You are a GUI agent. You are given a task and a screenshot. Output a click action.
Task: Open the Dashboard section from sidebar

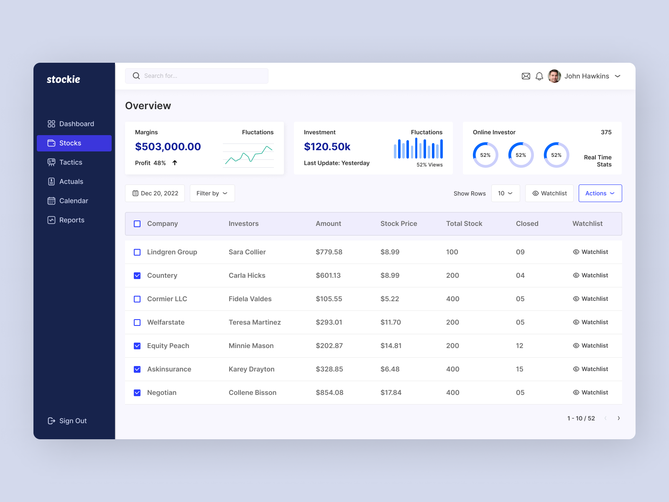76,123
